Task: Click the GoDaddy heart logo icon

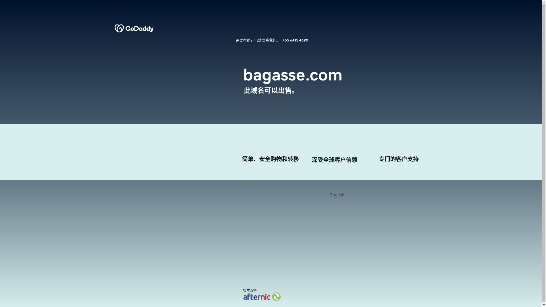Action: 119,28
